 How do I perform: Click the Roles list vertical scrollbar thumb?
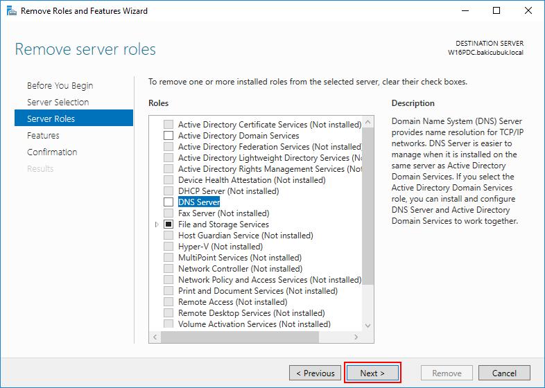click(x=368, y=206)
